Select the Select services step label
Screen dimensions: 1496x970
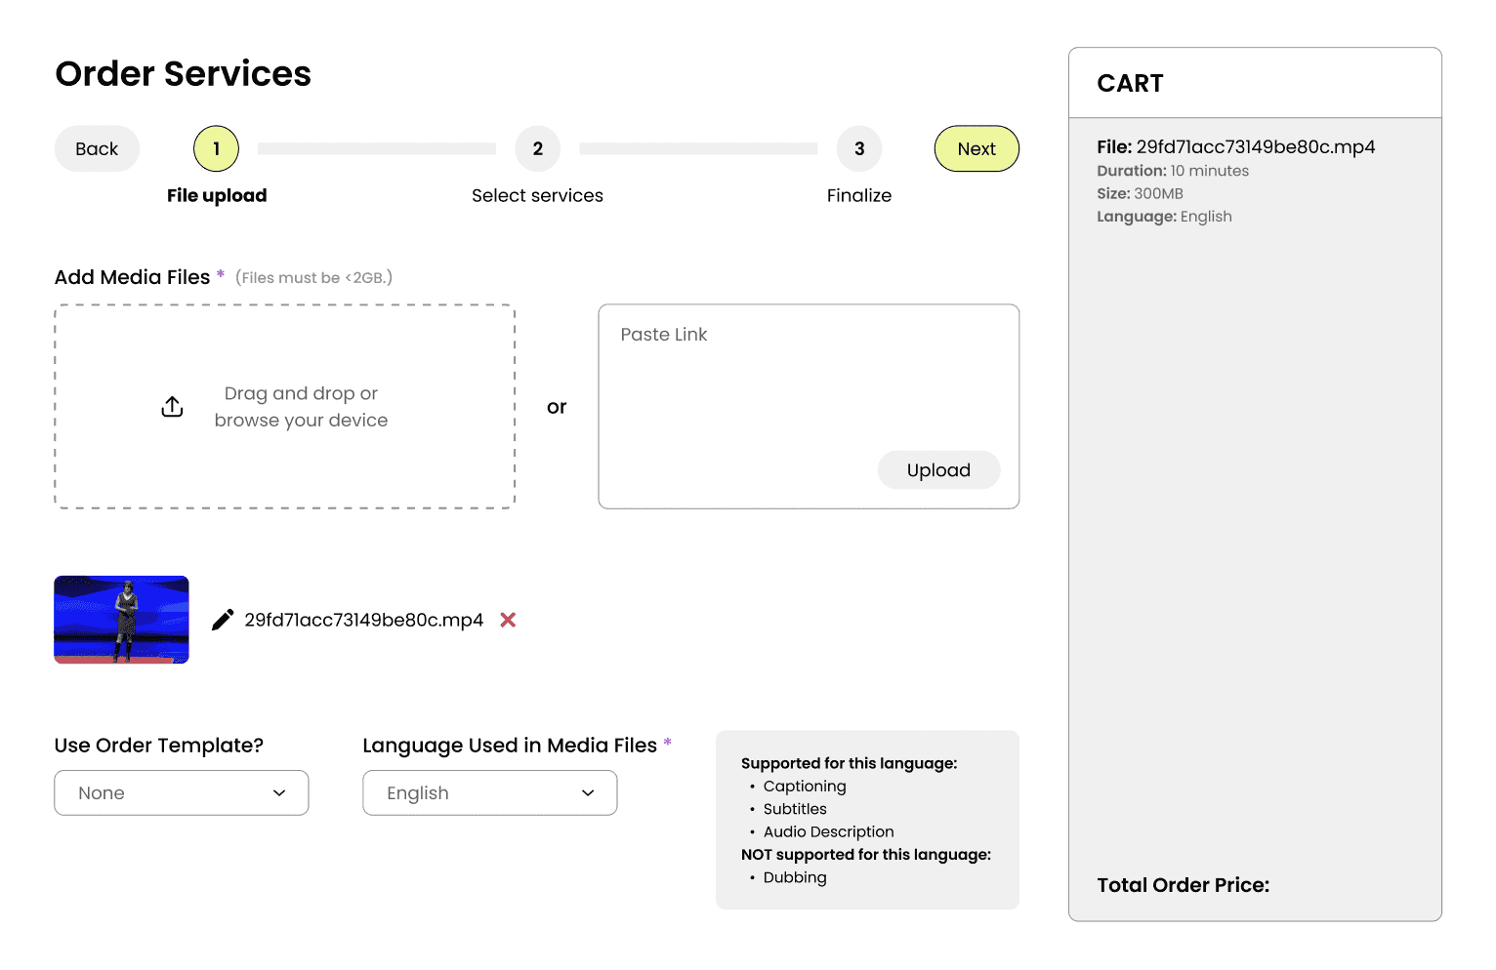pos(537,195)
